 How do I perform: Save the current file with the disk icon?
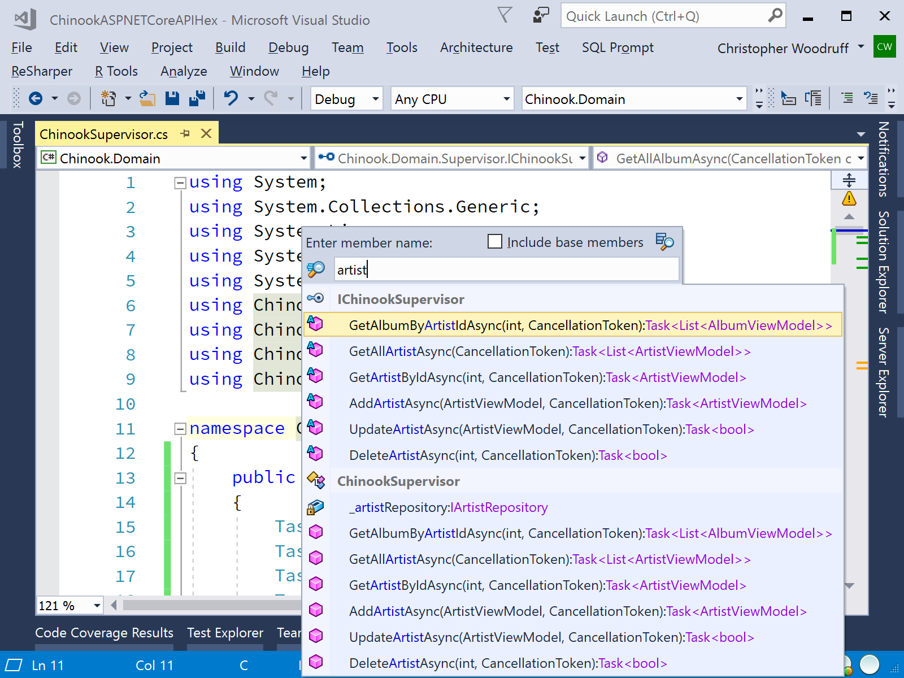[x=172, y=99]
